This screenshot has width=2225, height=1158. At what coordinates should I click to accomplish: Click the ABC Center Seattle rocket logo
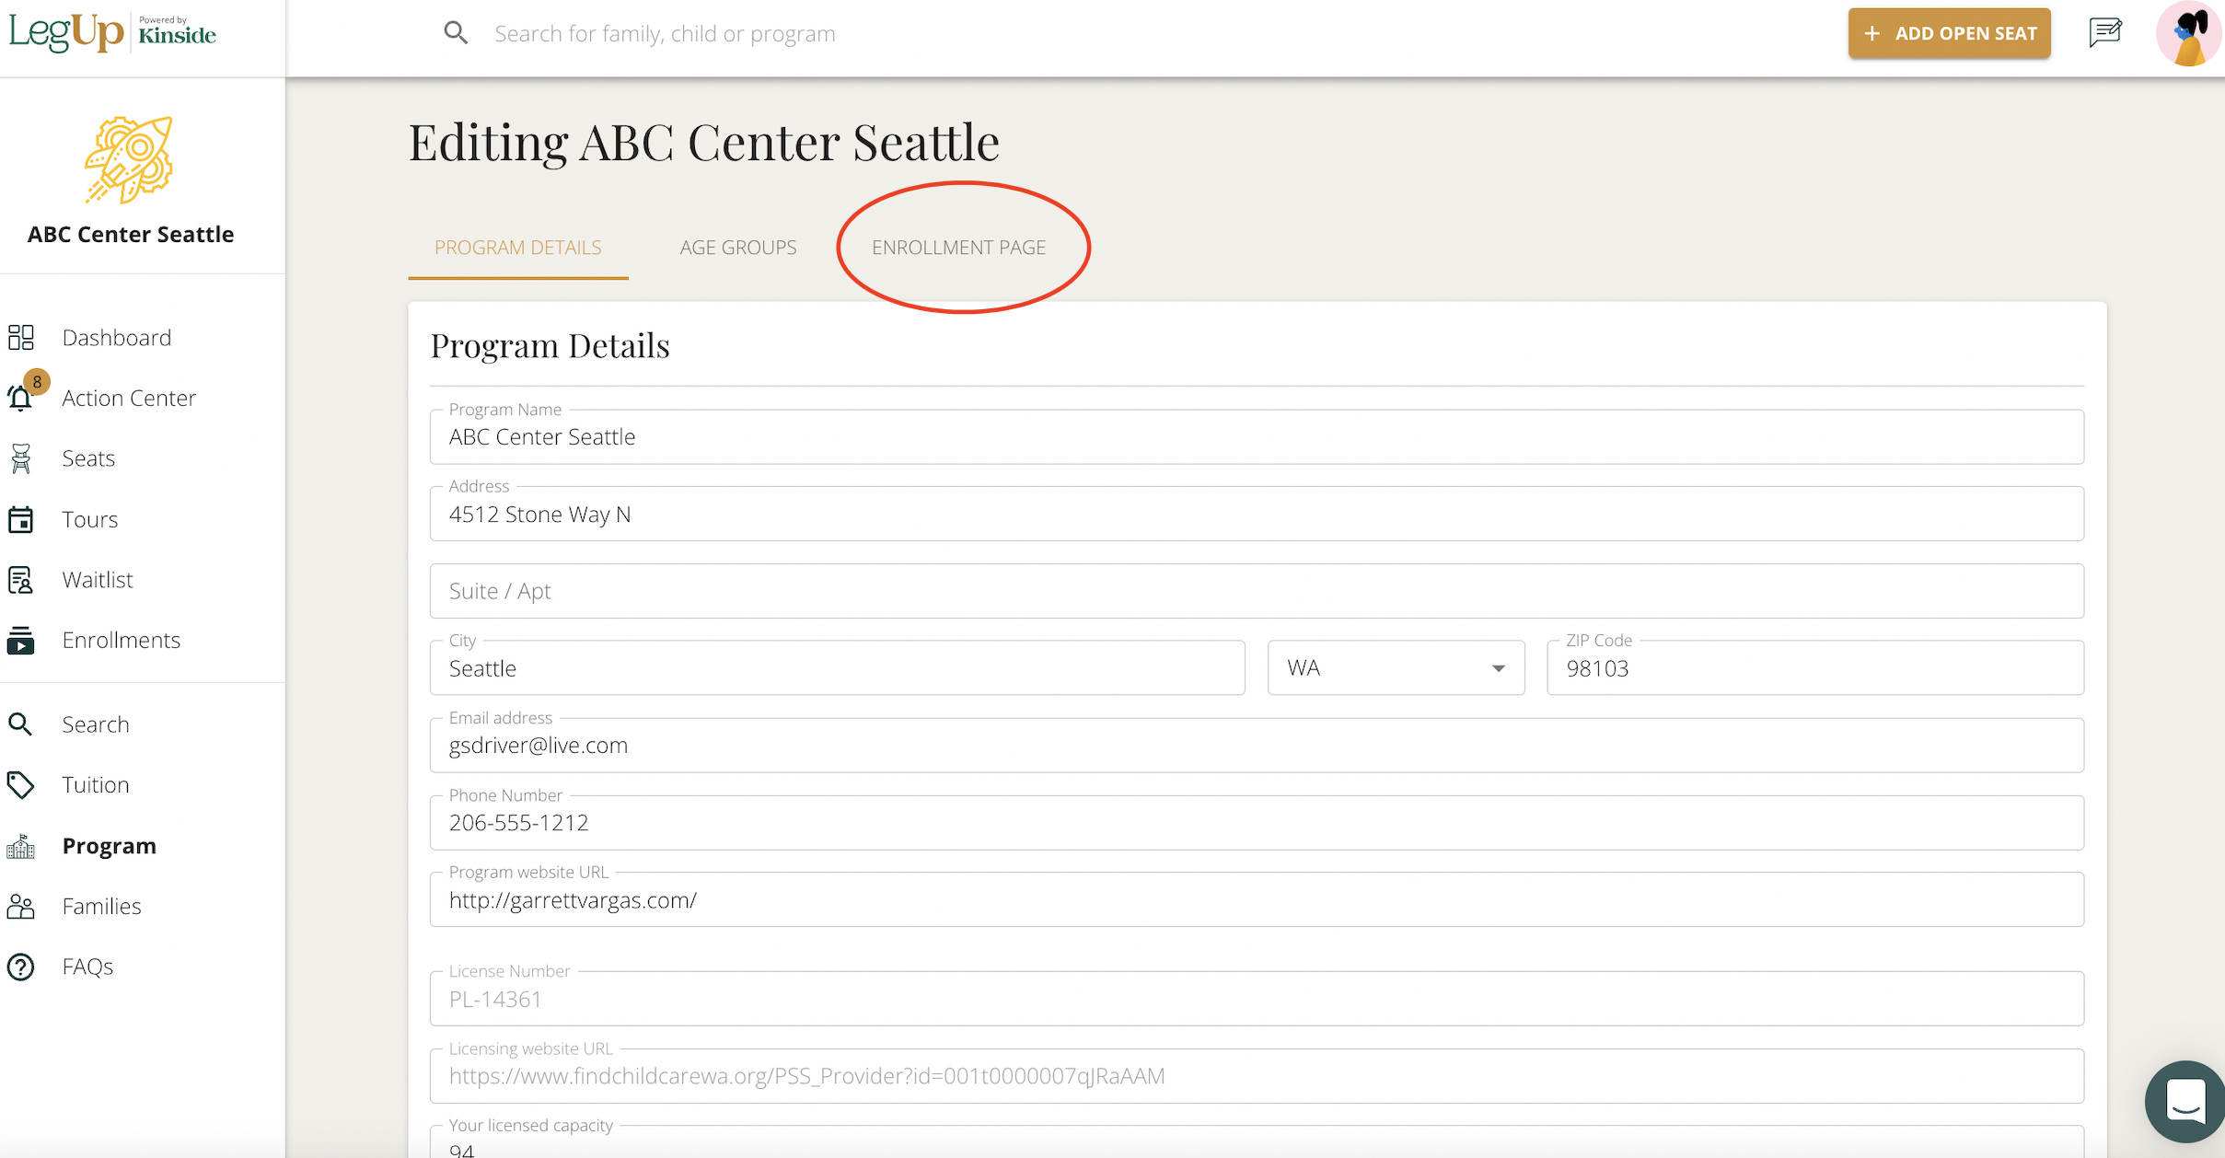(x=129, y=159)
